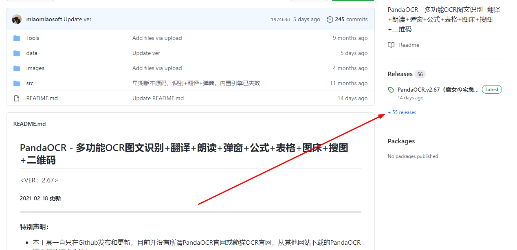Open the src row Chinese commit message
Image resolution: width=517 pixels, height=250 pixels.
[x=196, y=83]
